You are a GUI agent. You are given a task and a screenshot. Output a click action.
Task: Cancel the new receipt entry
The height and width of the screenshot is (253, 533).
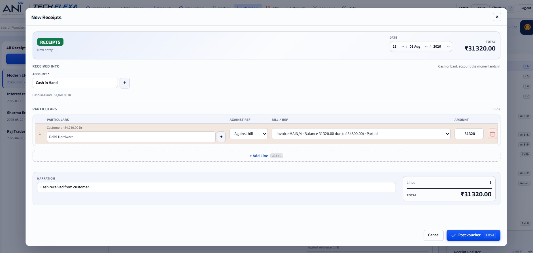(x=434, y=235)
